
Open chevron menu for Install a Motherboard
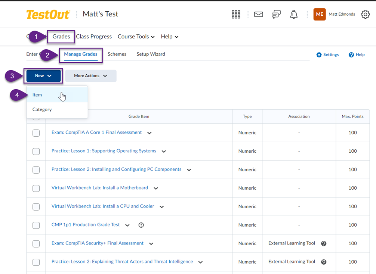[156, 188]
